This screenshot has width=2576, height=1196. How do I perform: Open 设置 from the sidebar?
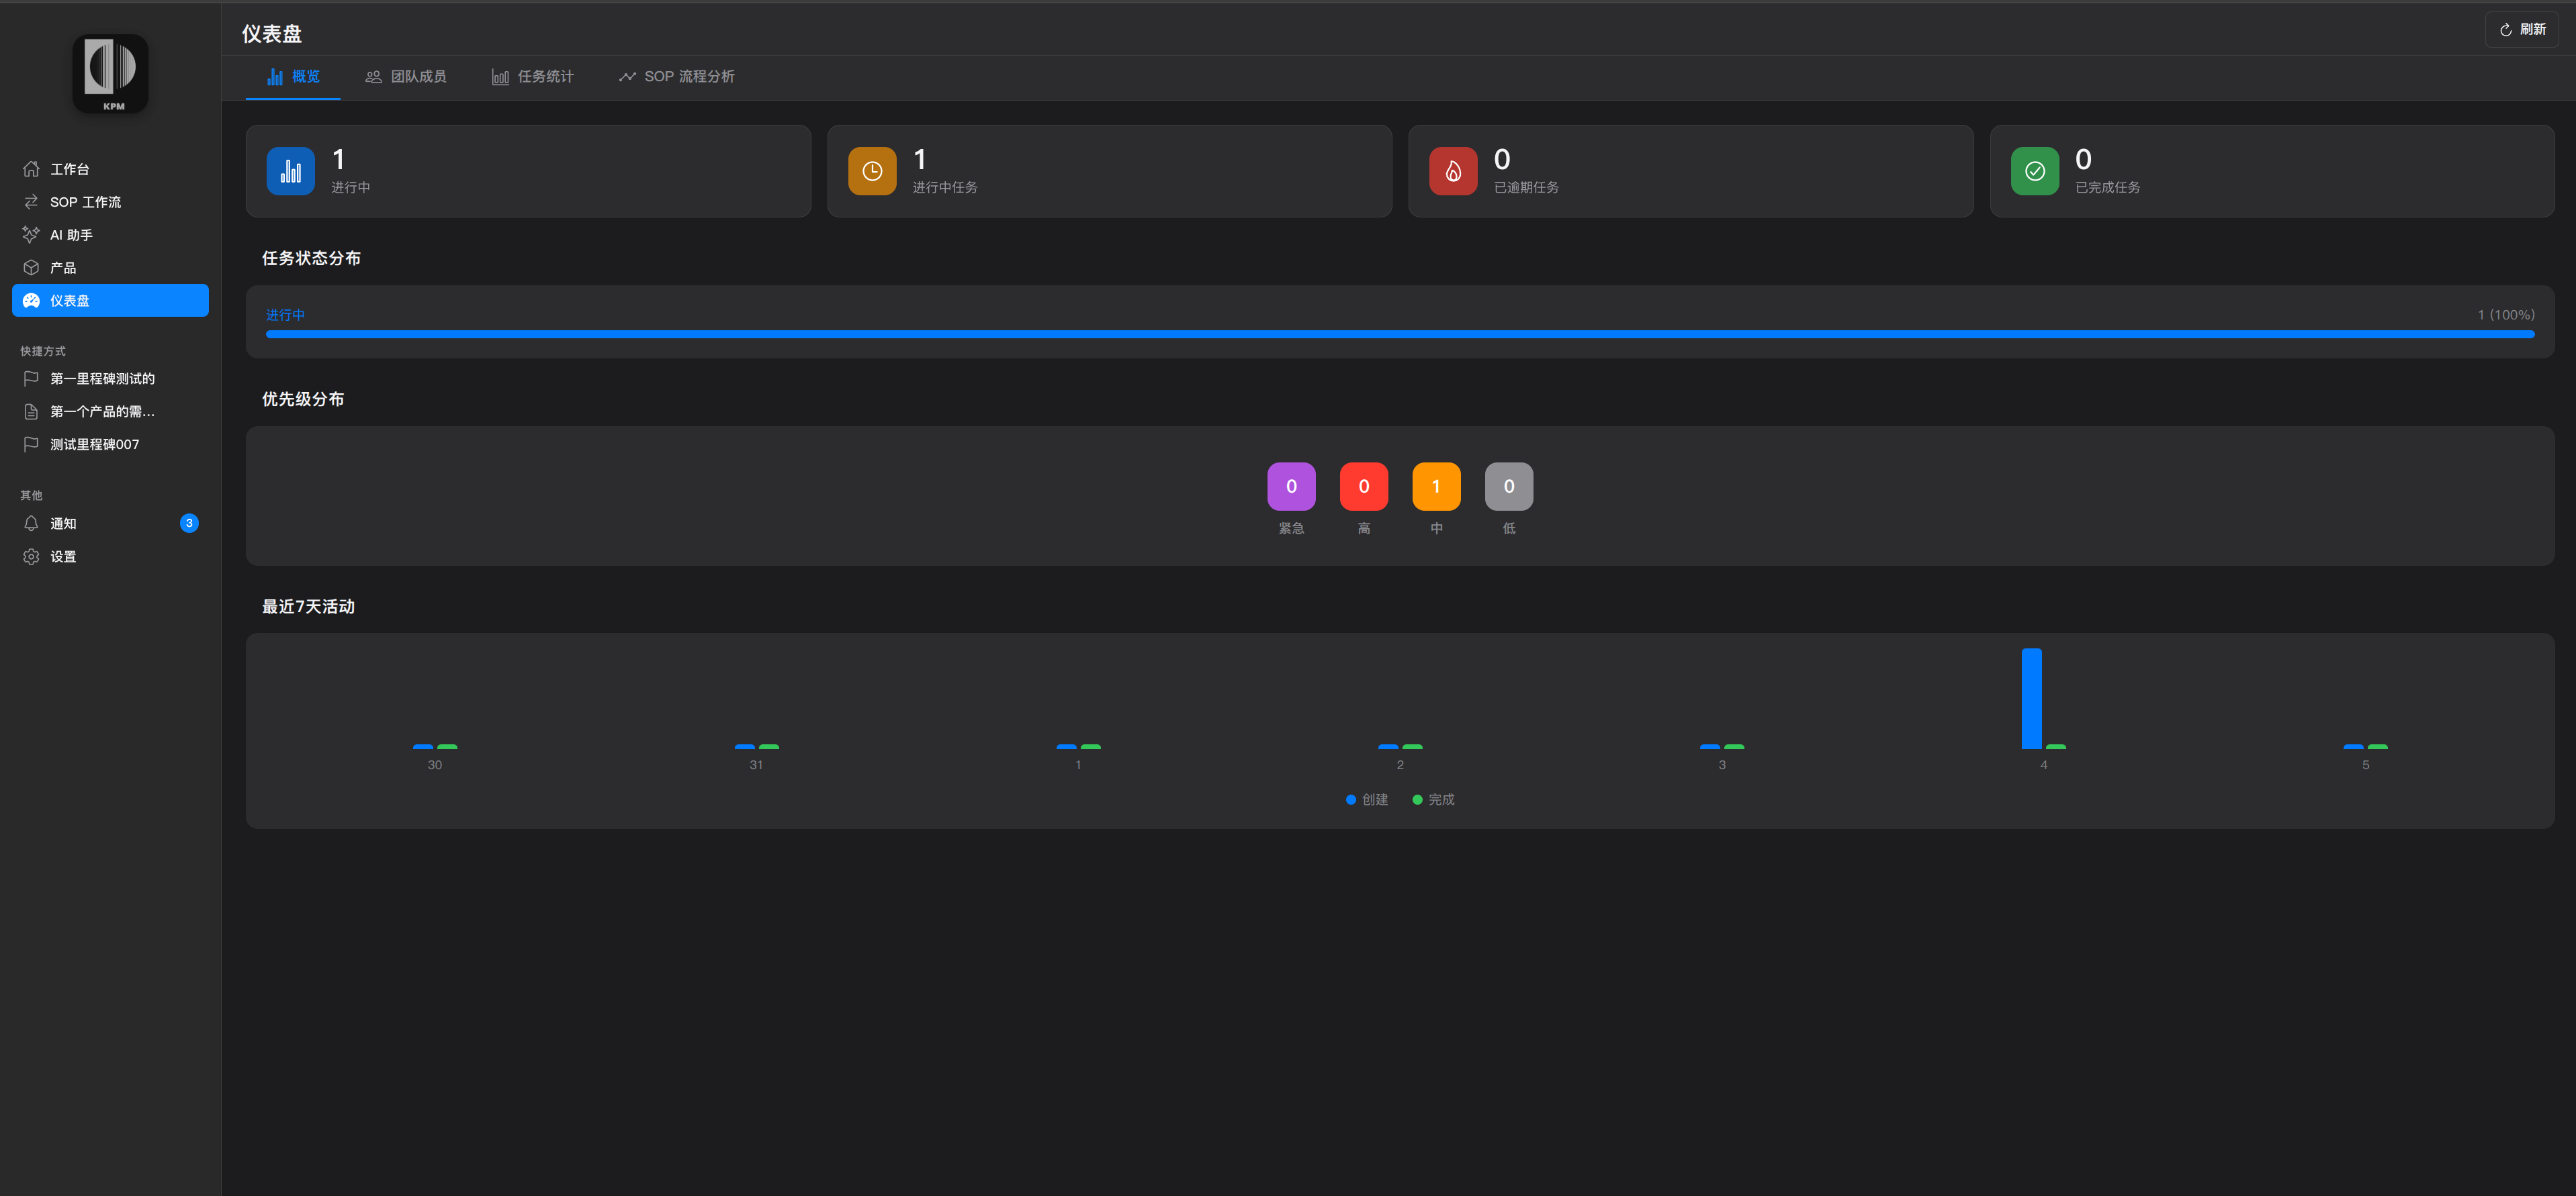63,556
